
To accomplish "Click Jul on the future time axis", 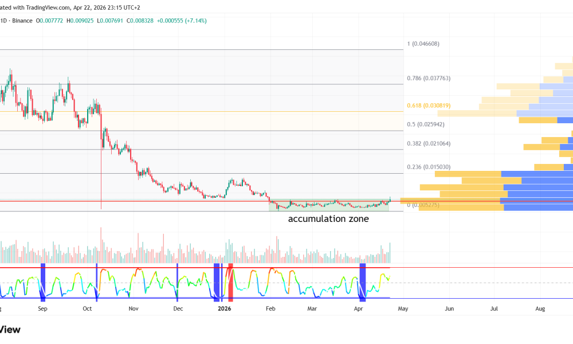I will tap(494, 308).
